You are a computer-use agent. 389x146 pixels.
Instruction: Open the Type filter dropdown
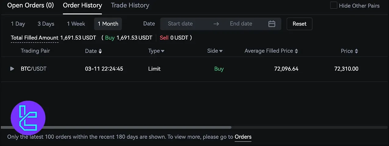pyautogui.click(x=163, y=51)
